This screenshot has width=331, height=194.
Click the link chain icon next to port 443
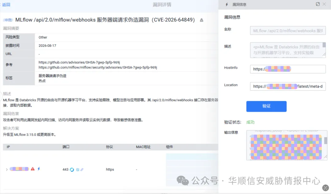point(82,170)
